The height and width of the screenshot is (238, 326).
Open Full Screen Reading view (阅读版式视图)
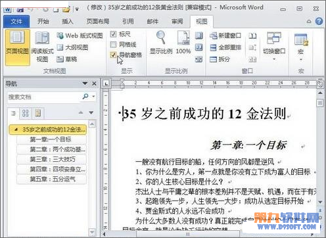[42, 47]
